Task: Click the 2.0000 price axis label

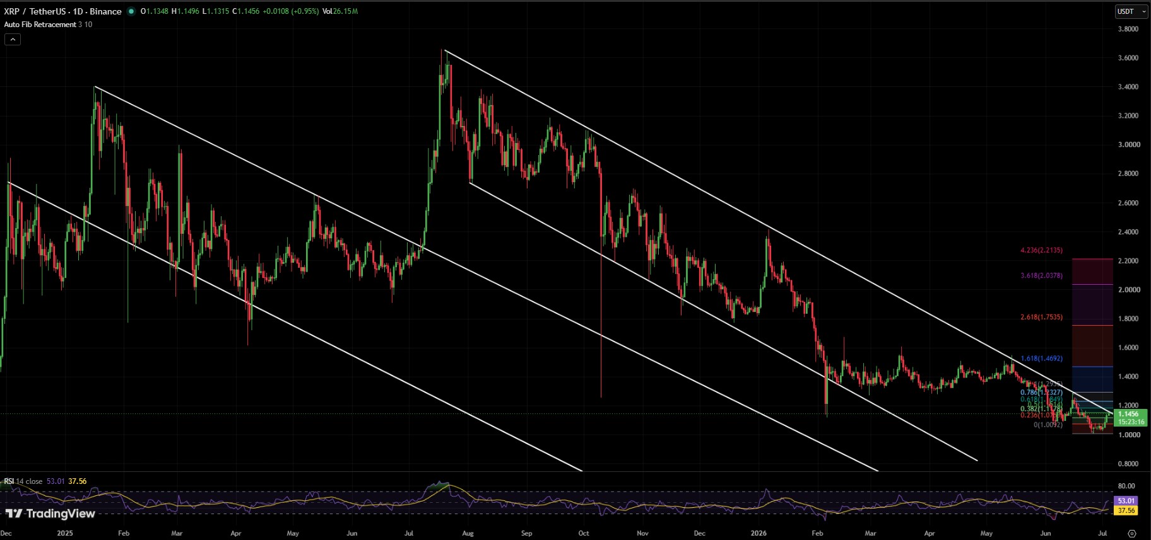Action: point(1129,290)
